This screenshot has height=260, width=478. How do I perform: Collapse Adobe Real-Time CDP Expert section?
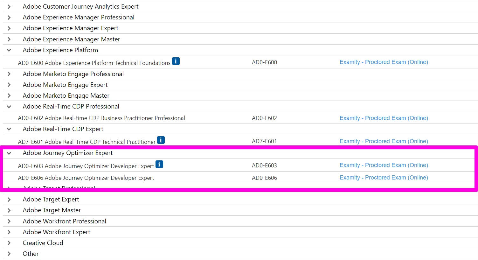point(9,129)
